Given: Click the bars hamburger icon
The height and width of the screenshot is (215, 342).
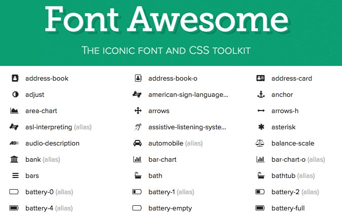Looking at the screenshot, I should click(15, 175).
